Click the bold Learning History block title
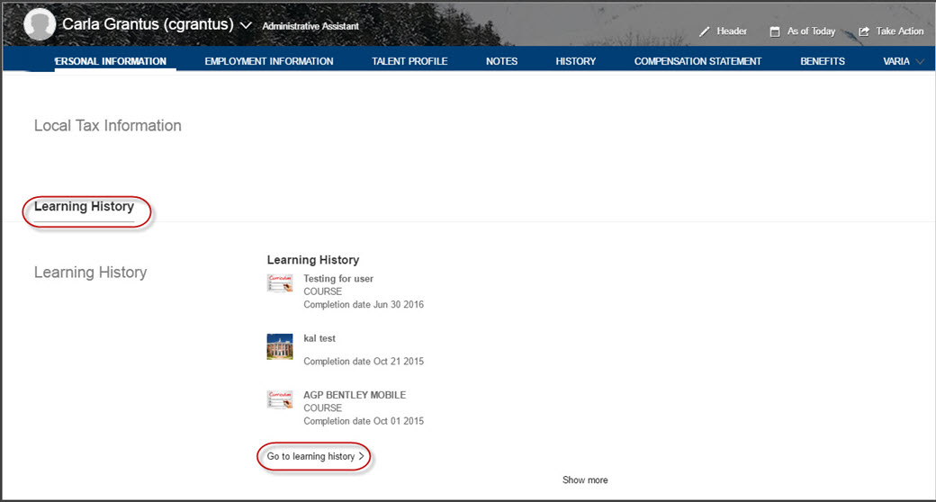936x502 pixels. (313, 260)
